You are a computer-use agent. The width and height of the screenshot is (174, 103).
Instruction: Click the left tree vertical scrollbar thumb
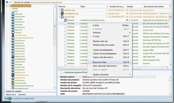[55, 26]
